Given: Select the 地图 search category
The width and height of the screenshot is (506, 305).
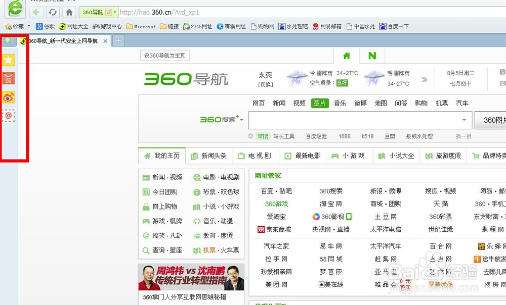Looking at the screenshot, I should pyautogui.click(x=381, y=103).
